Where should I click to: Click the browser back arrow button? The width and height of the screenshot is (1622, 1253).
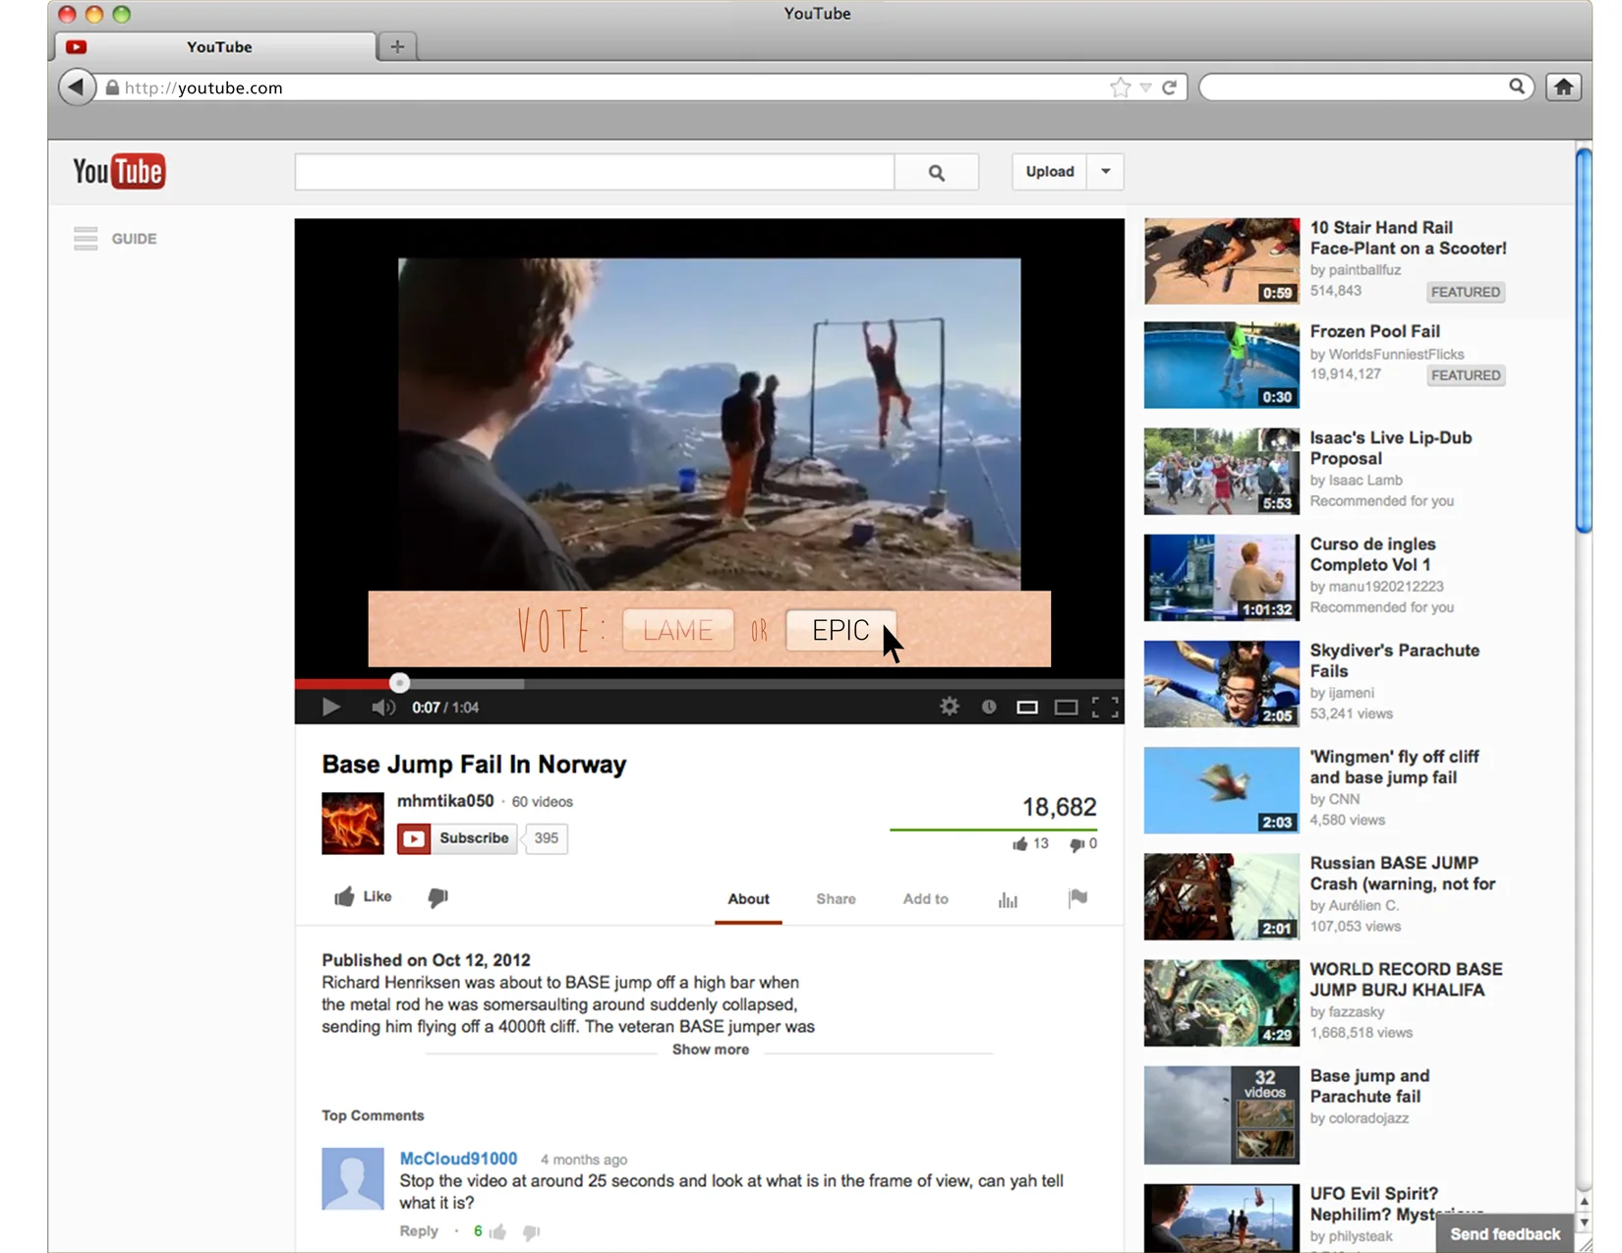(x=77, y=87)
